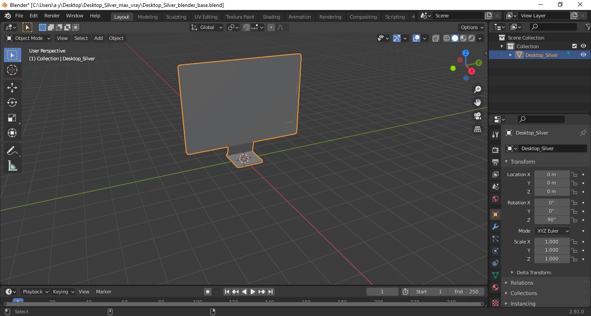The width and height of the screenshot is (591, 316).
Task: Switch to the Sculpting workspace tab
Action: click(176, 17)
